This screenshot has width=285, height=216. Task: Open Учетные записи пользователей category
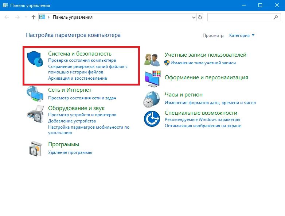(x=206, y=55)
